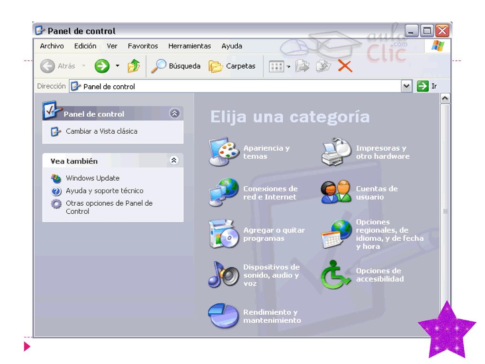Open Conexiones de red e Internet icon
Image resolution: width=485 pixels, height=364 pixels.
pos(224,192)
